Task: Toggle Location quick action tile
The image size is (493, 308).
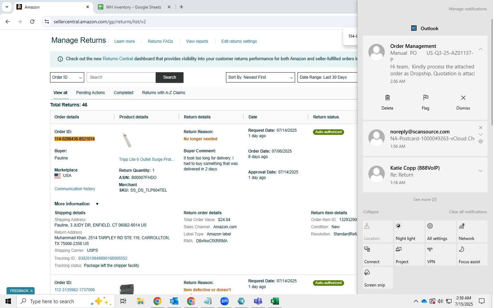Action: (378, 231)
